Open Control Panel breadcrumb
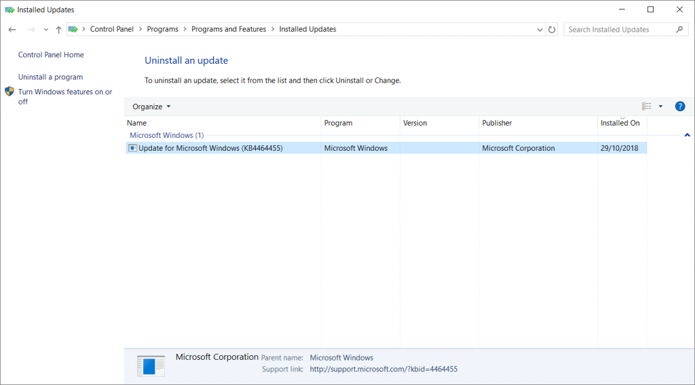The height and width of the screenshot is (385, 695). pyautogui.click(x=112, y=29)
